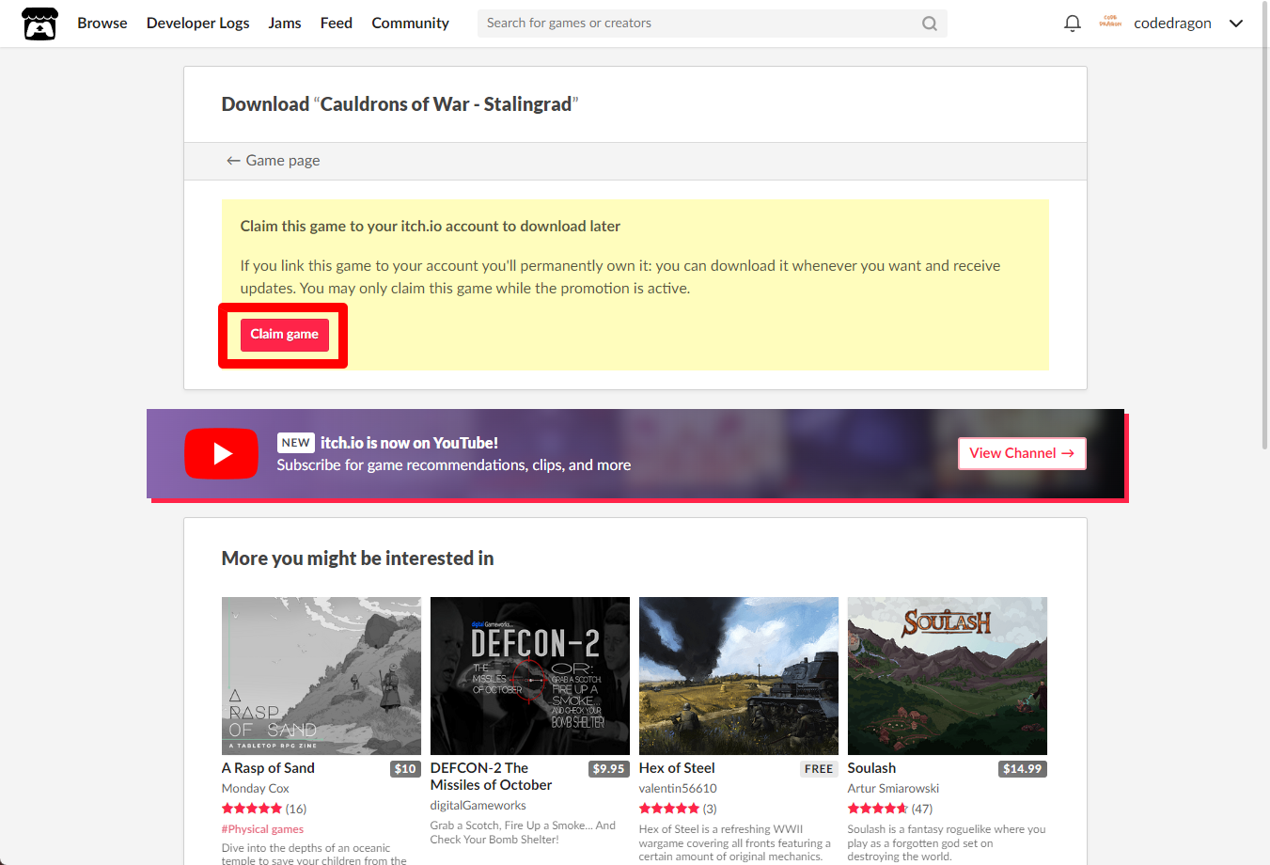Click A Rasp of Sand title
The width and height of the screenshot is (1270, 865).
click(x=268, y=768)
